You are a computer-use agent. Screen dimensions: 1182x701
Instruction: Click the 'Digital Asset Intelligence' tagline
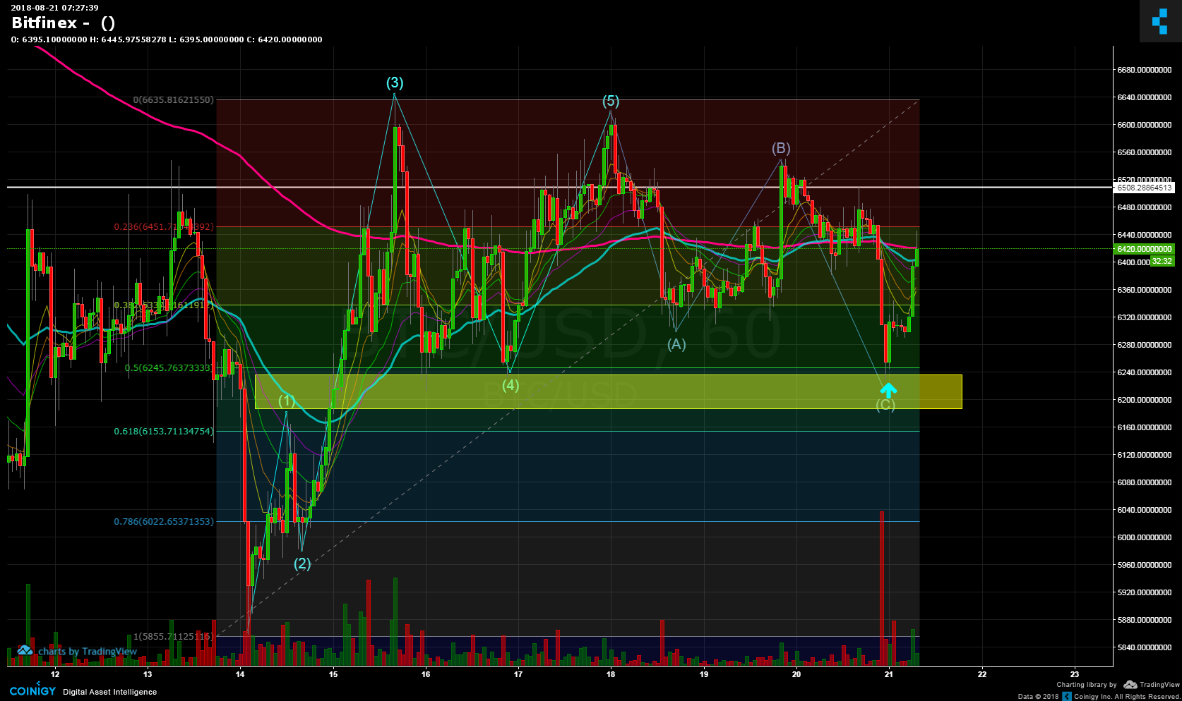(x=110, y=692)
